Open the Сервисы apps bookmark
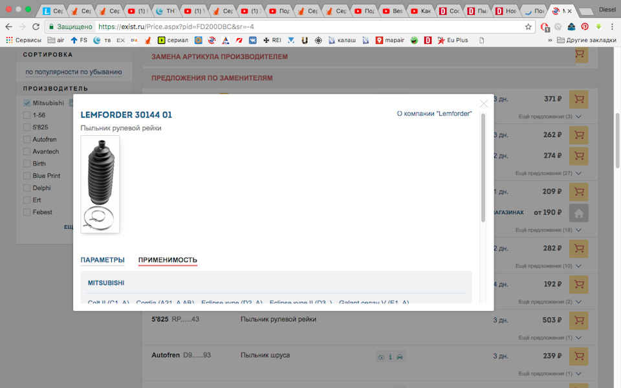This screenshot has height=388, width=621. [x=23, y=40]
